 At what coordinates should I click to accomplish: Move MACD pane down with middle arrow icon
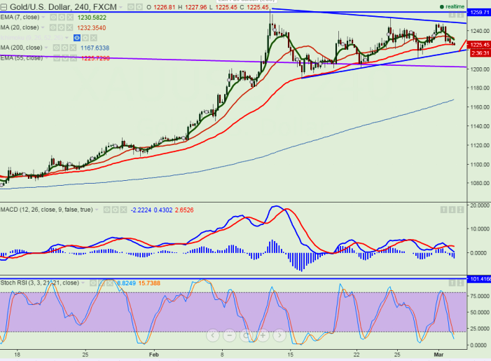tap(452, 210)
